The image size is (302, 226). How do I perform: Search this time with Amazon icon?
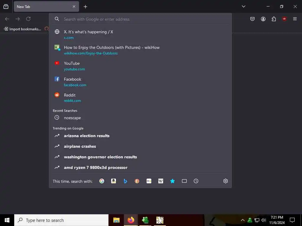114,181
